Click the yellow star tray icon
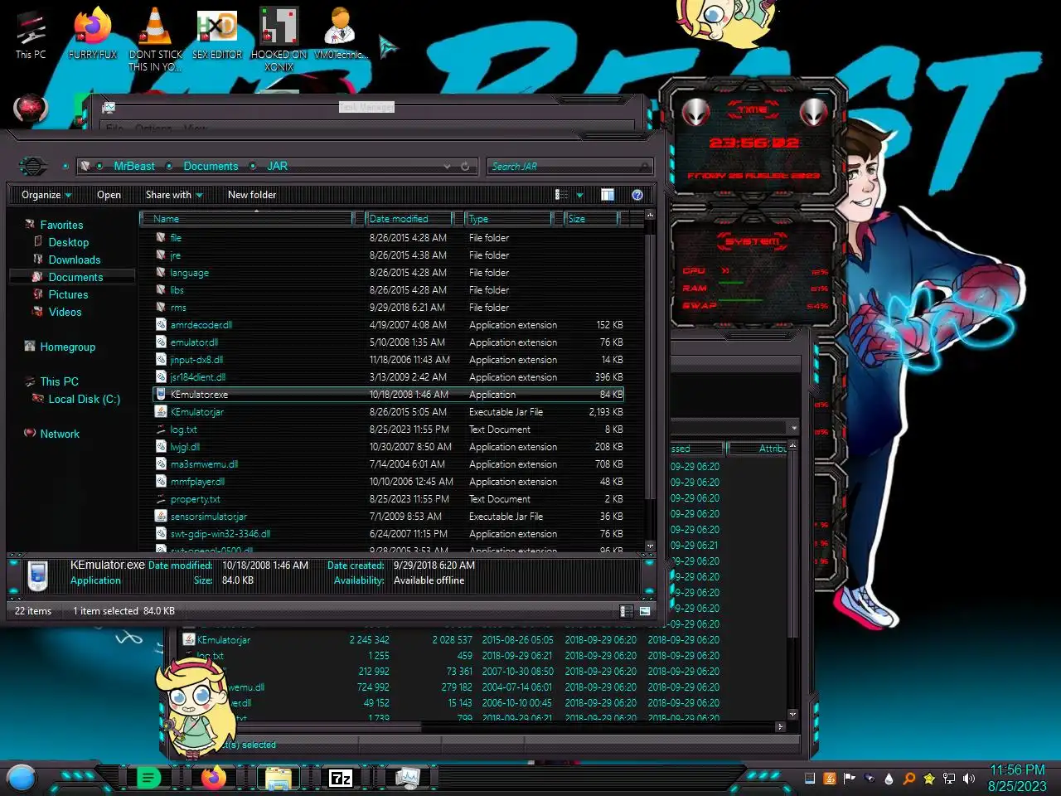 pyautogui.click(x=929, y=779)
